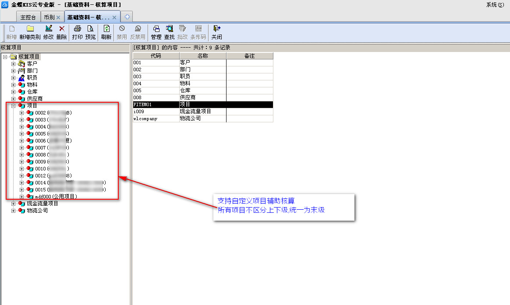Screen dimensions: 510x305
Task: Open the 系统(S) menu
Action: point(495,5)
